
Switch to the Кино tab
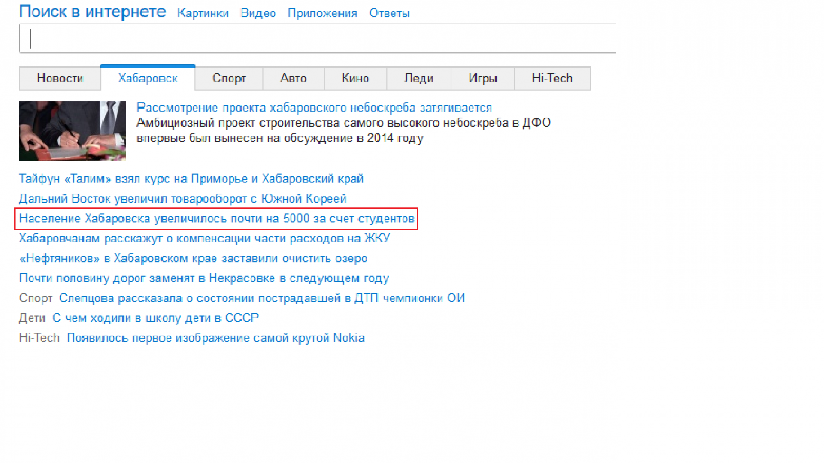point(355,78)
